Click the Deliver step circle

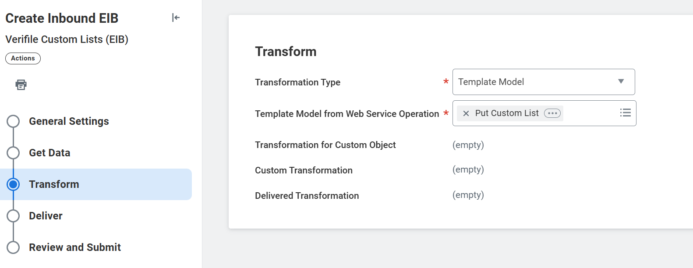pos(13,216)
